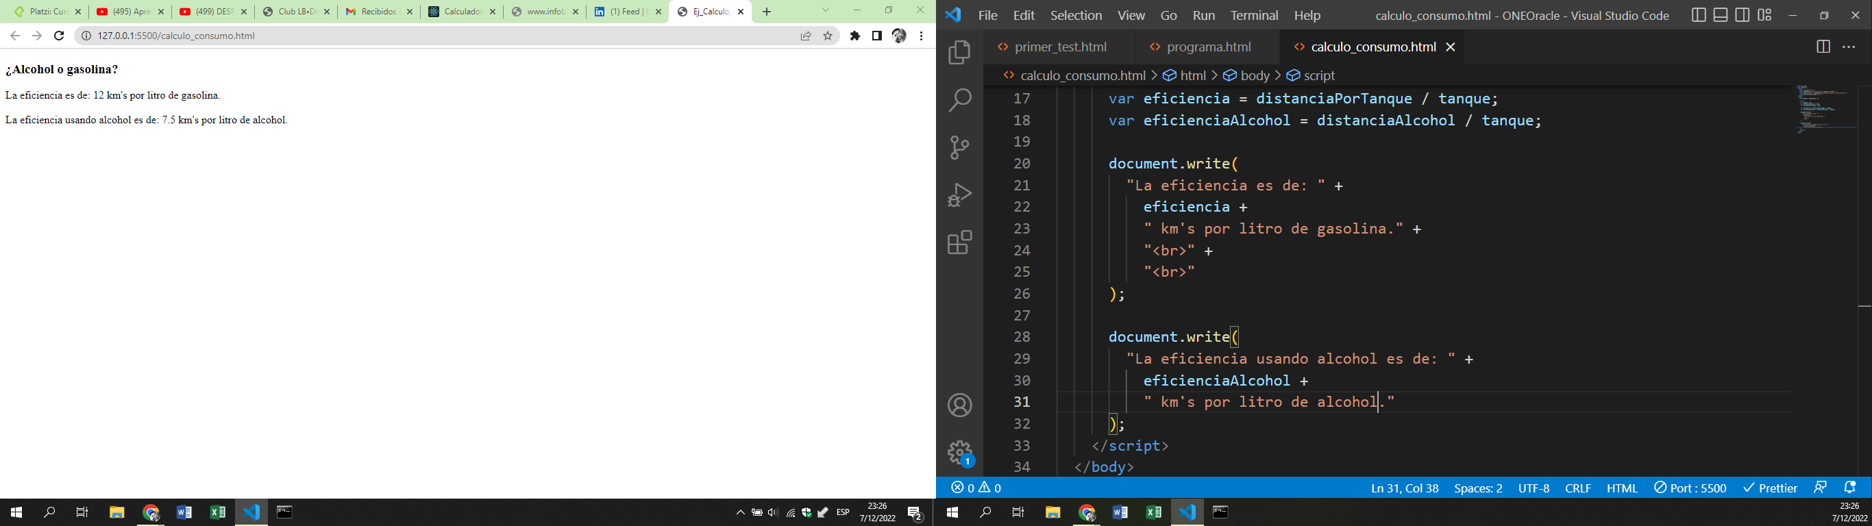Viewport: 1872px width, 526px height.
Task: Open the Search view in VS Code
Action: click(959, 100)
